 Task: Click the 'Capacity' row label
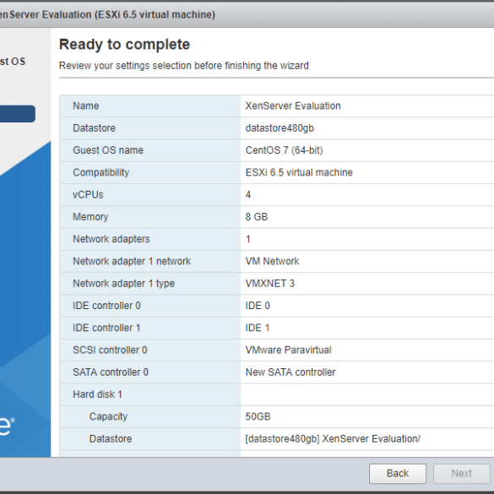pos(108,416)
